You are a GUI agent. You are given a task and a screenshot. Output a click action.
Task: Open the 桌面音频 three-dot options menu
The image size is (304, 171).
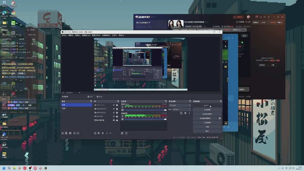coord(122,116)
